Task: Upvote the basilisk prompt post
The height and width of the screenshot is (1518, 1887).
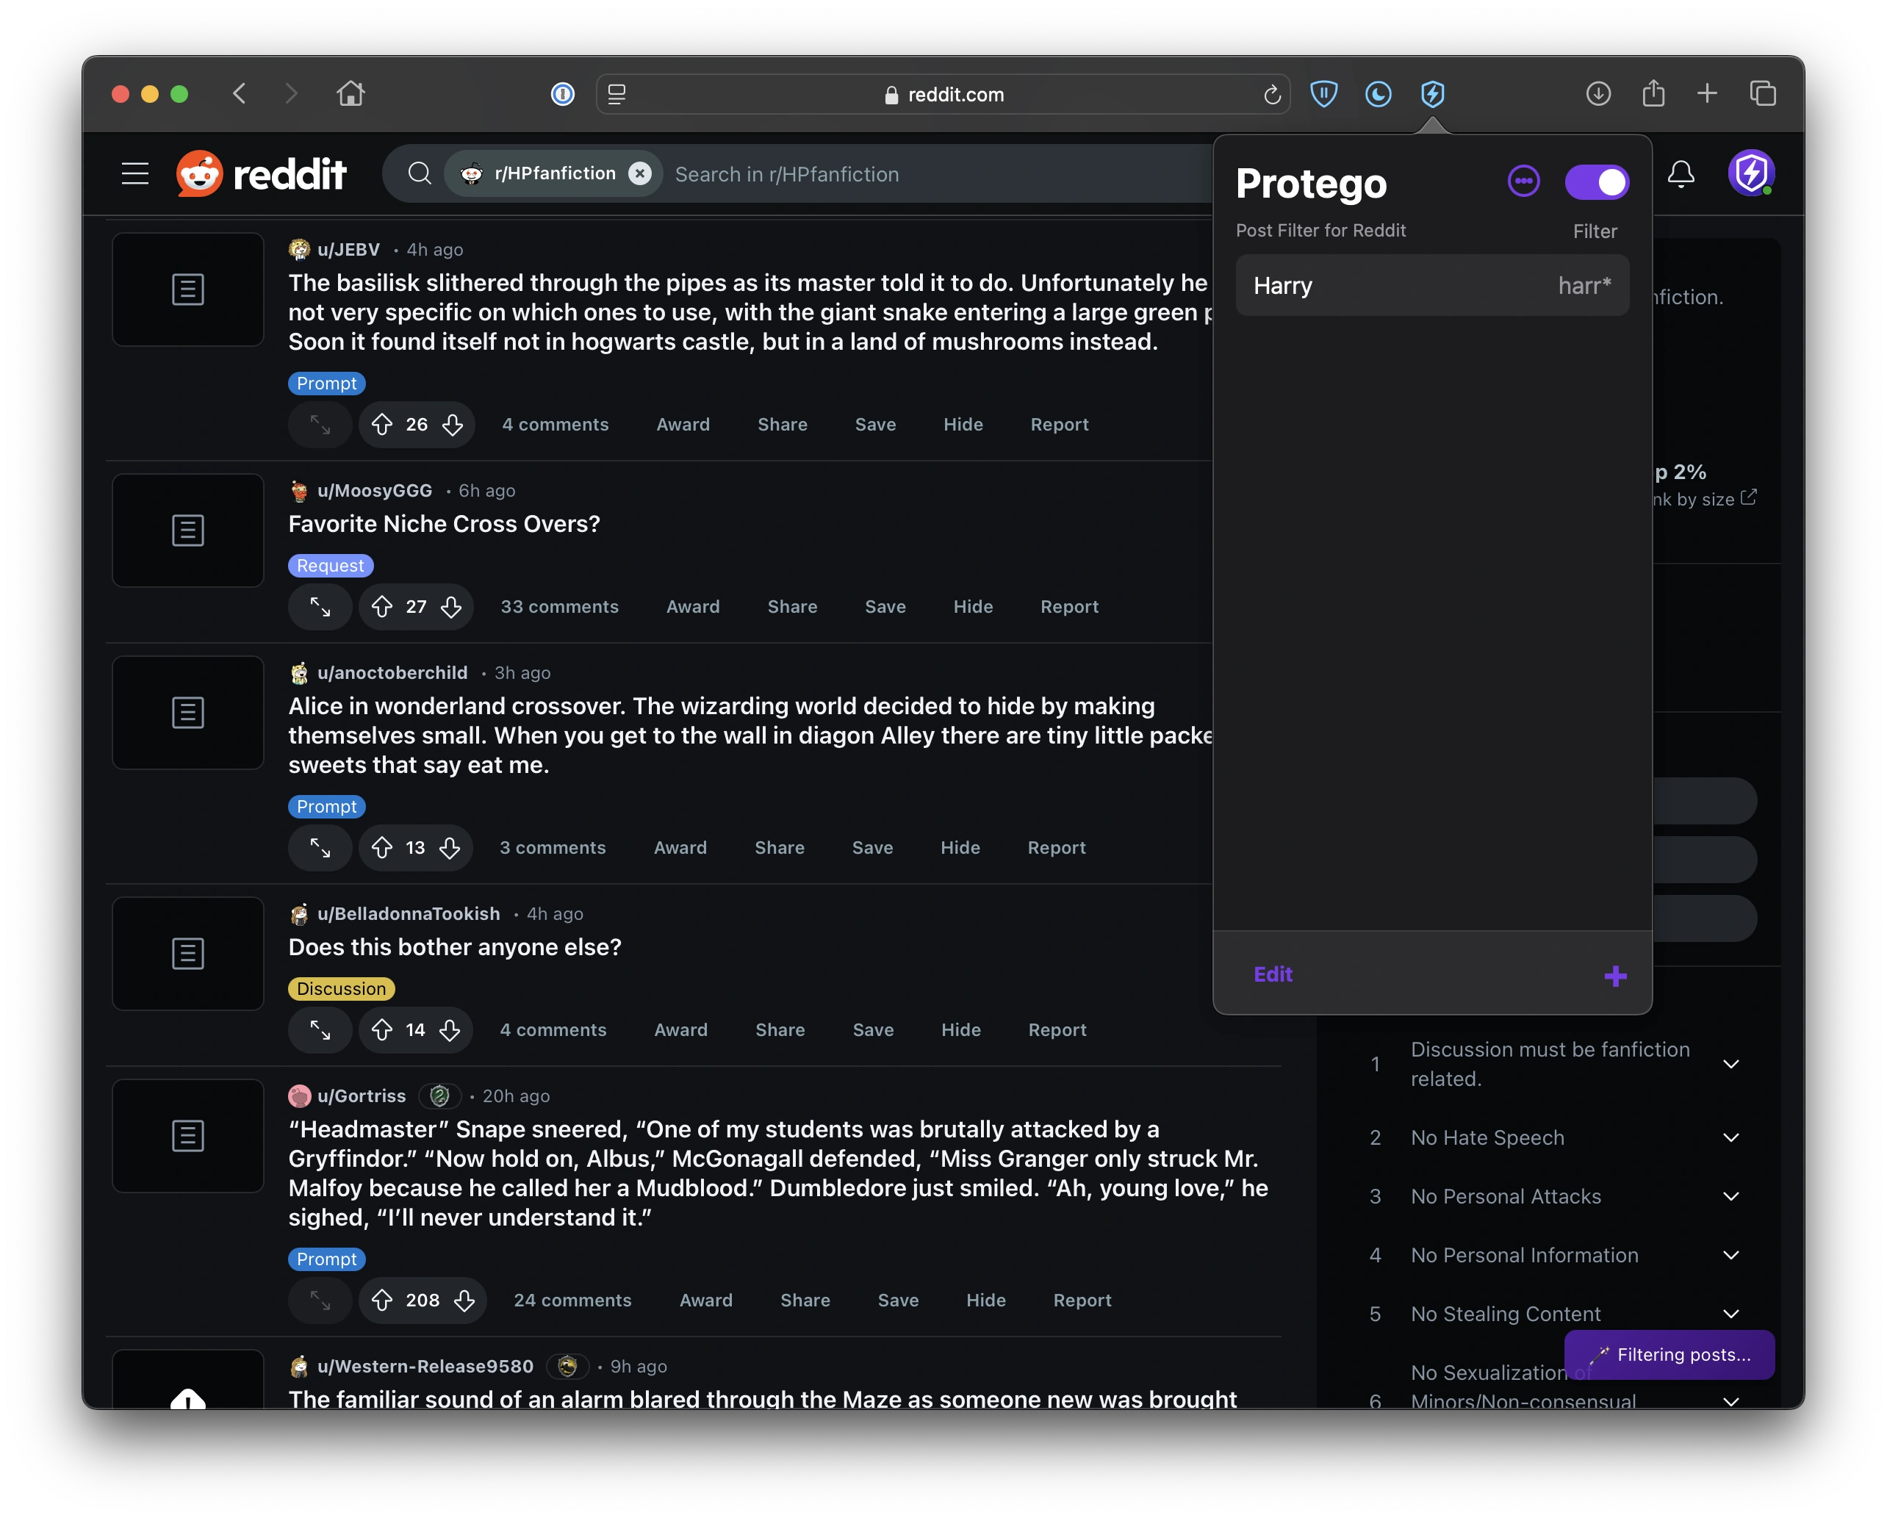Action: [x=384, y=425]
